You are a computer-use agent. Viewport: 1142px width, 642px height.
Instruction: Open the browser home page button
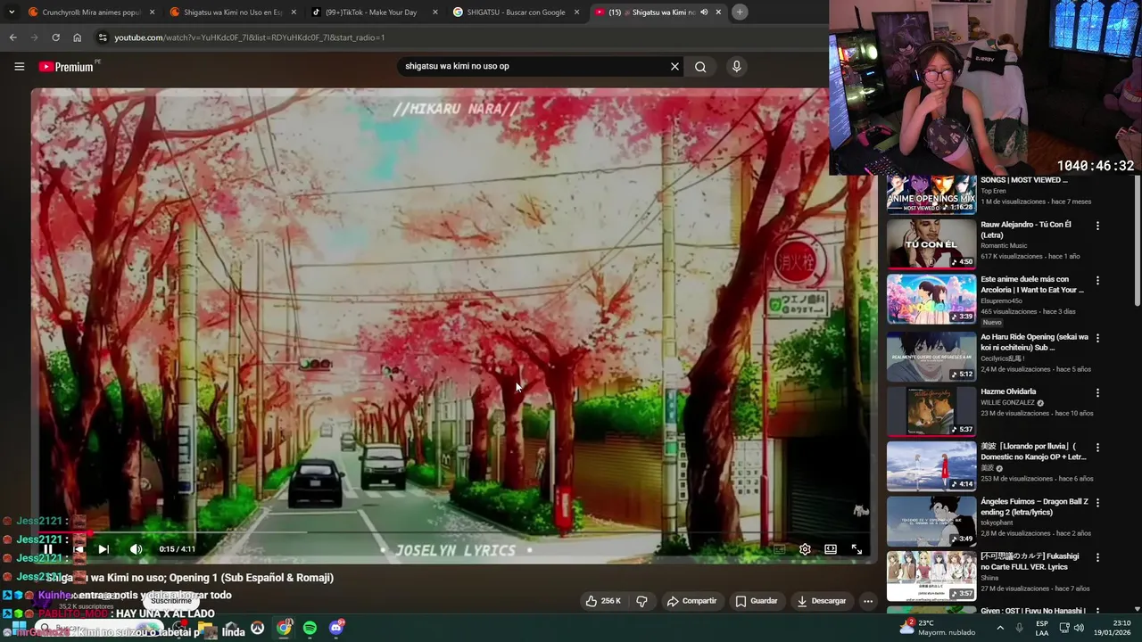pos(77,37)
